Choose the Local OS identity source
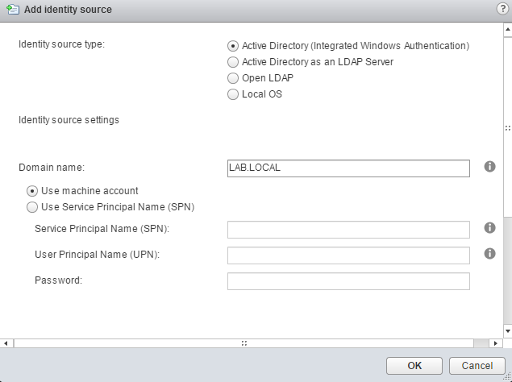The image size is (512, 382). pos(234,94)
